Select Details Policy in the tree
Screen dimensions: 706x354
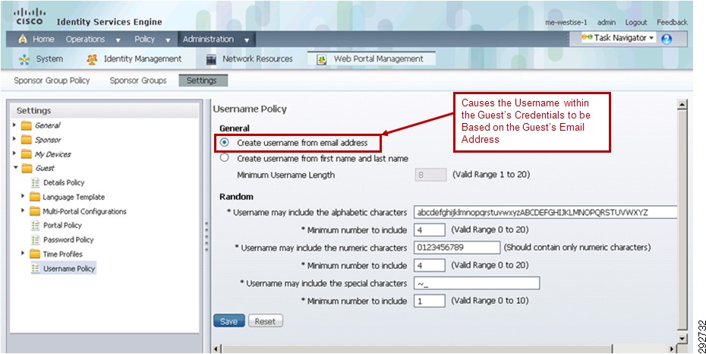(64, 182)
